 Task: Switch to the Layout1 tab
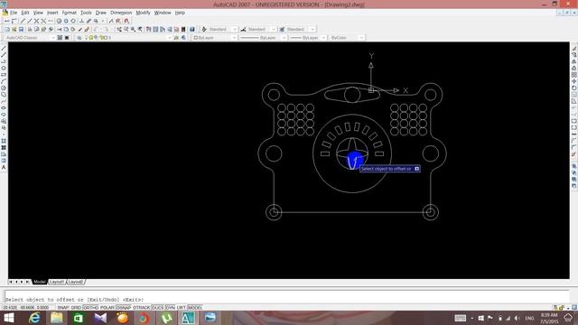point(57,282)
